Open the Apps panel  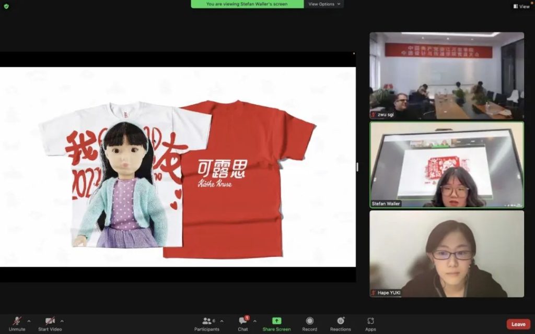370,323
